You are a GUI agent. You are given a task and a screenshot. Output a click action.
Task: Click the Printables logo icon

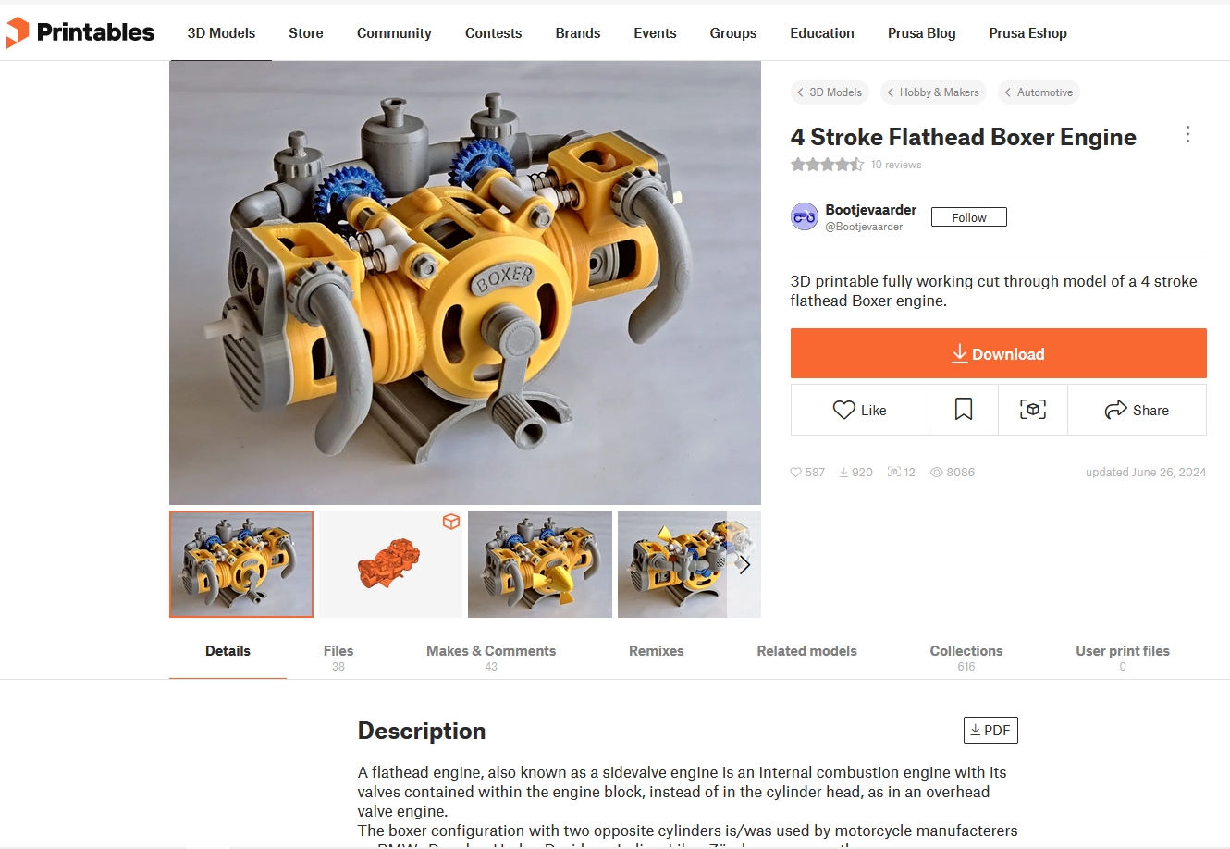click(x=18, y=32)
